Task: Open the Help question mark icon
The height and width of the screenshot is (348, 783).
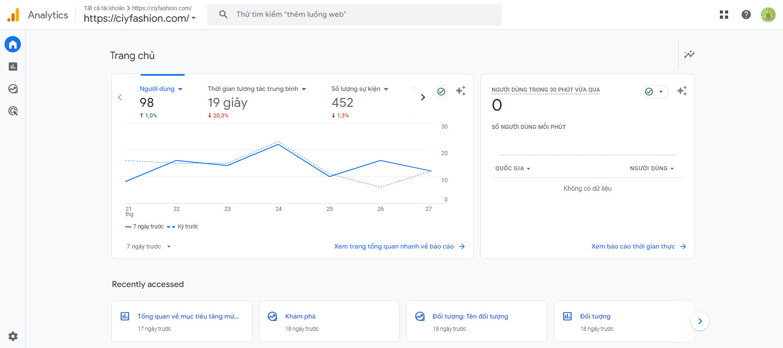Action: point(746,15)
